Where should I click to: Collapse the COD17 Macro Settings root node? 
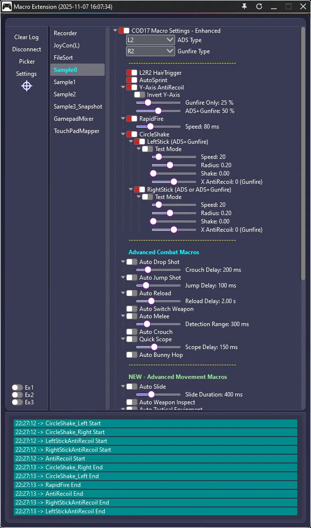click(115, 31)
